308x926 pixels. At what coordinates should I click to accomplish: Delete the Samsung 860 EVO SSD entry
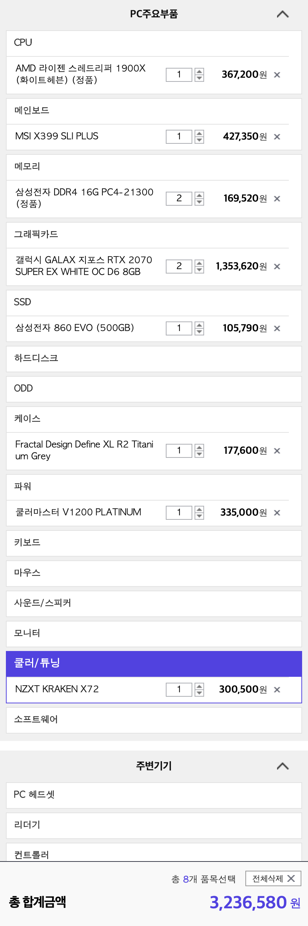pos(277,328)
